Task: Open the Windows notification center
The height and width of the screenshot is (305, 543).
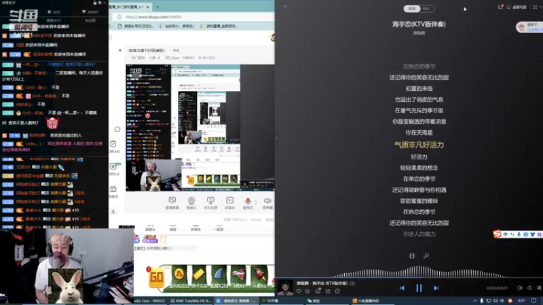Action: coord(533,301)
